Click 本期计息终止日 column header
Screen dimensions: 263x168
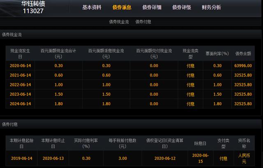[x=53, y=143]
